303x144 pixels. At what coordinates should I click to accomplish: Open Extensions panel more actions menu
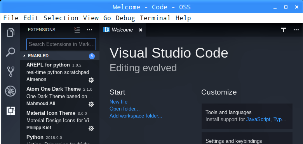pyautogui.click(x=89, y=30)
